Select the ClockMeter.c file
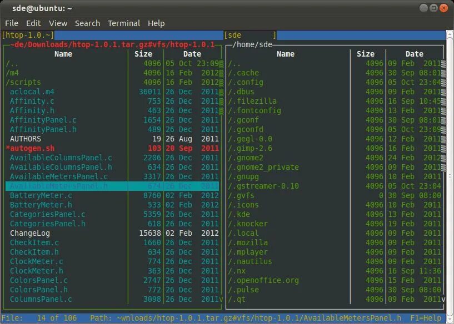The image size is (454, 324). pos(112,261)
